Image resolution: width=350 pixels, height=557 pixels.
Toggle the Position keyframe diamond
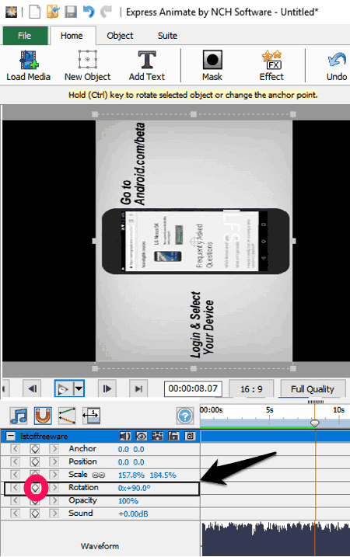click(34, 461)
